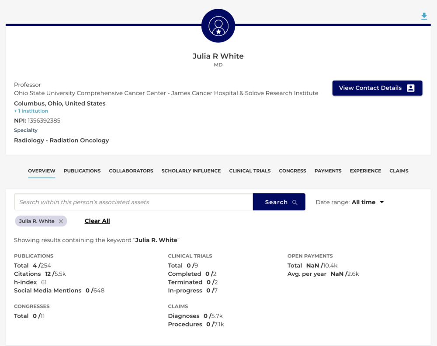The image size is (437, 346).
Task: Click Columbus, Ohio, United States location
Action: [59, 103]
